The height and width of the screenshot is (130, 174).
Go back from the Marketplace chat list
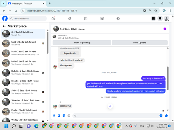click(x=4, y=26)
